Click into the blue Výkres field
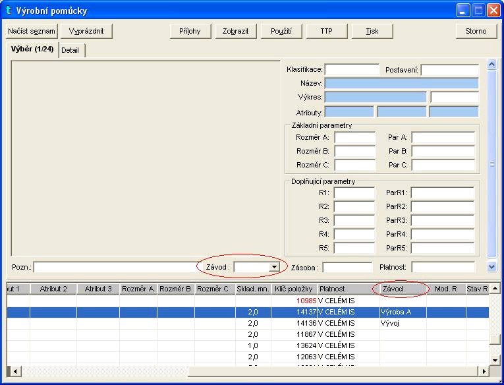 tap(376, 97)
